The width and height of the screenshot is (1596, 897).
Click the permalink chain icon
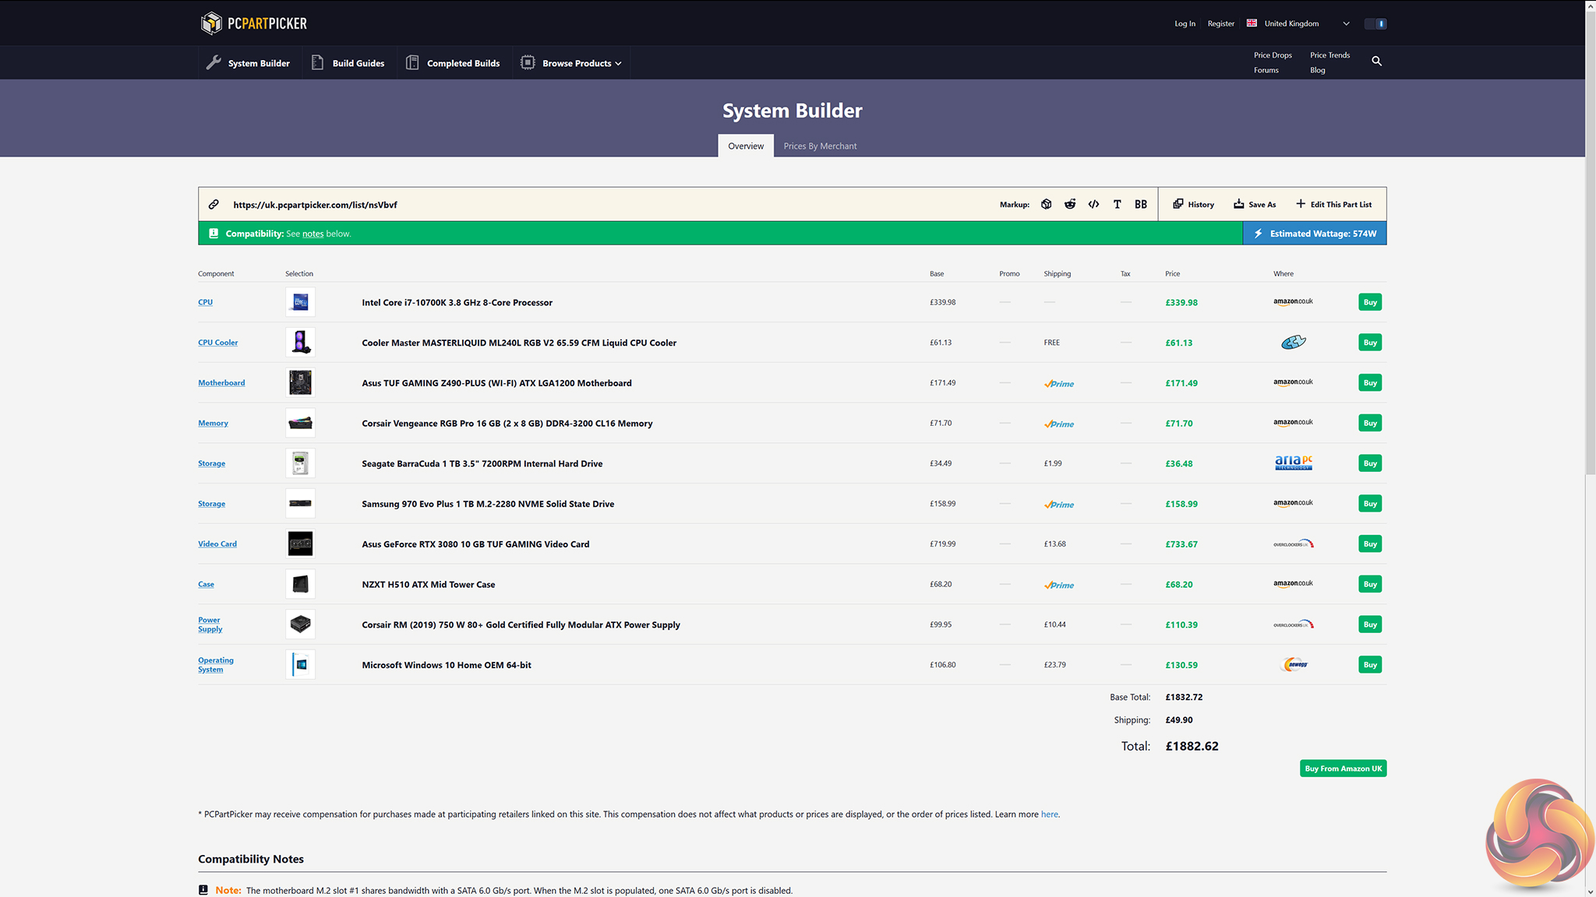[x=214, y=204]
